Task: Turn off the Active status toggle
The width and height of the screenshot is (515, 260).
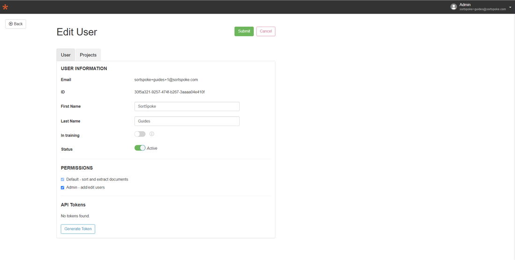Action: click(140, 148)
